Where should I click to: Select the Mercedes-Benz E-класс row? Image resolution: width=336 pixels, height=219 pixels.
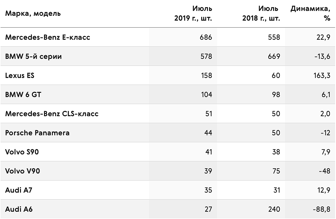(x=168, y=37)
